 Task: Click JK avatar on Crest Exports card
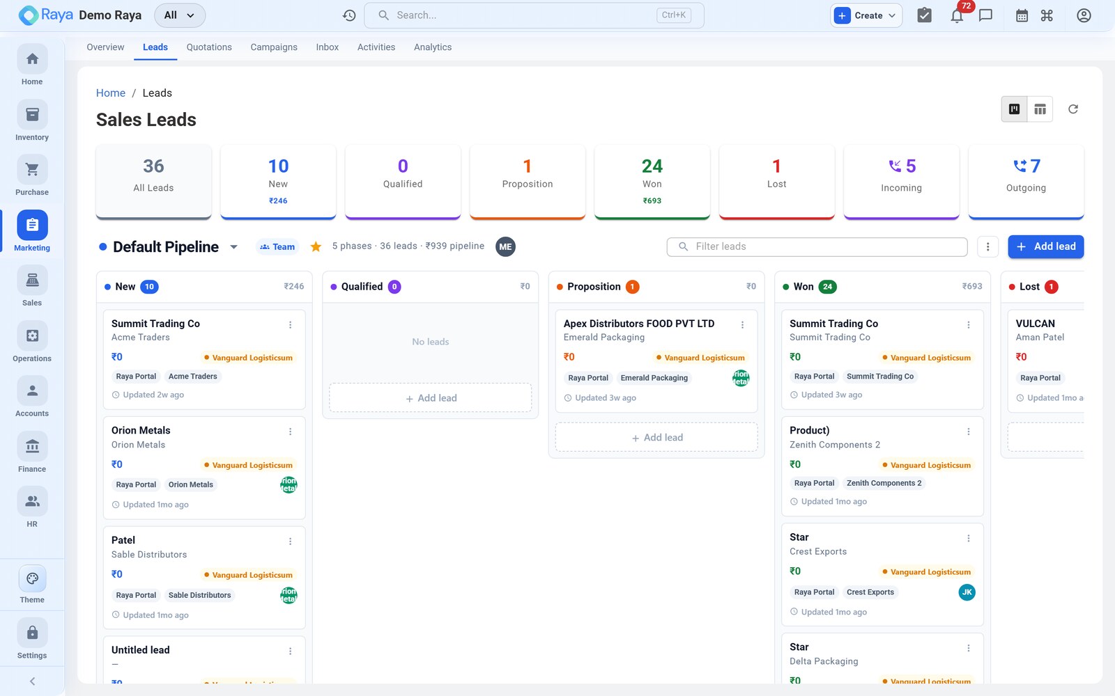967,592
